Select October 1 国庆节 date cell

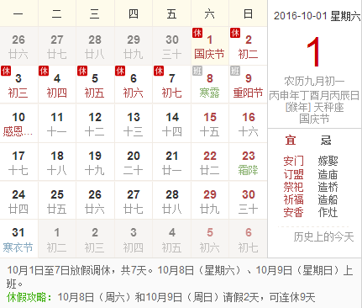[210, 46]
